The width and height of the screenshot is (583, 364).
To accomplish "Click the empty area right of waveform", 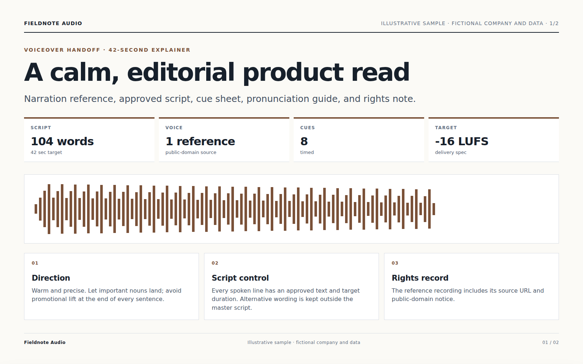I will point(497,209).
